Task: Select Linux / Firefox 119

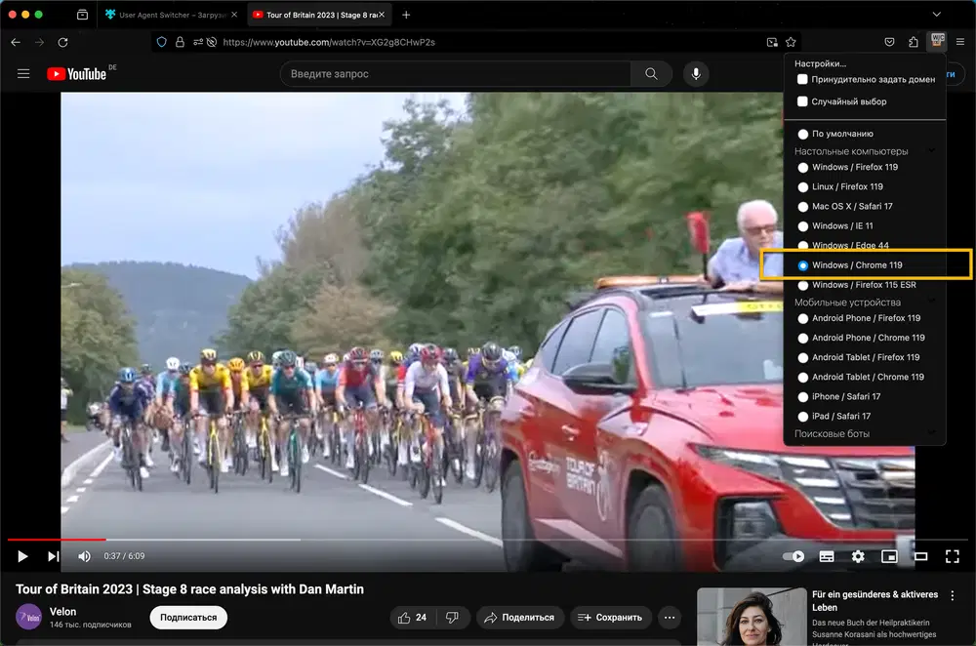Action: pos(803,186)
